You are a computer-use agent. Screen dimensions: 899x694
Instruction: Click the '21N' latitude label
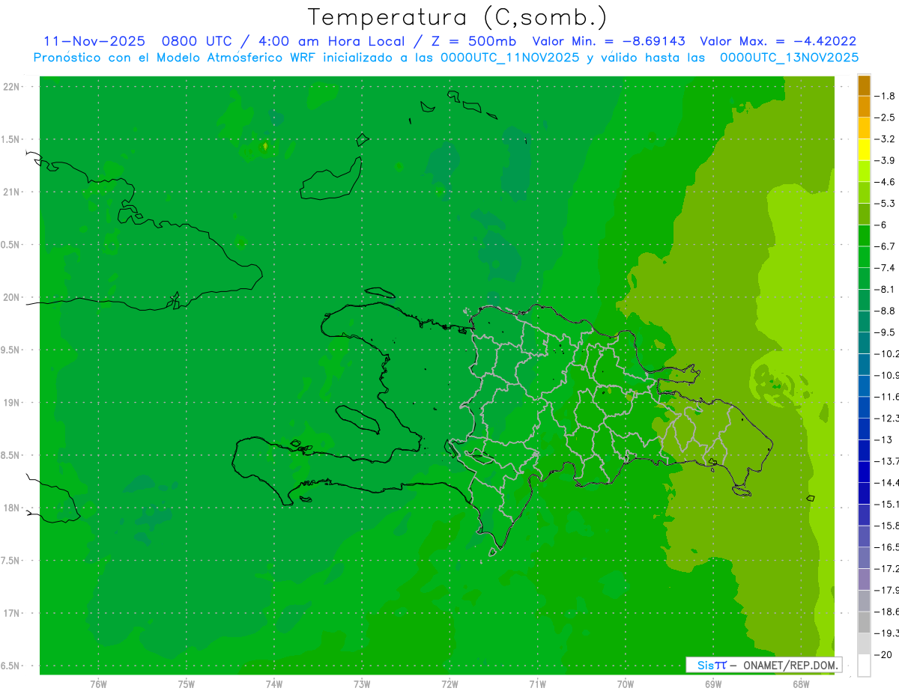click(x=13, y=192)
